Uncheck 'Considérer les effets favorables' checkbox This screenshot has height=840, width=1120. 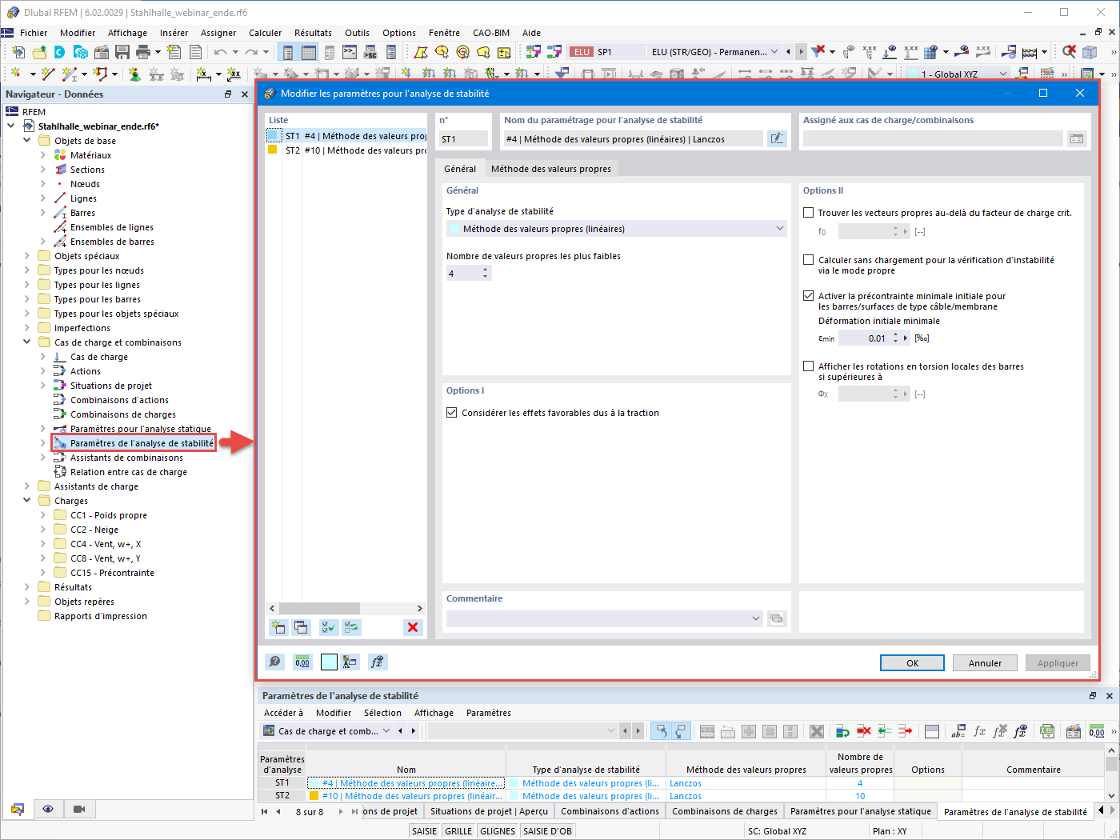tap(452, 413)
